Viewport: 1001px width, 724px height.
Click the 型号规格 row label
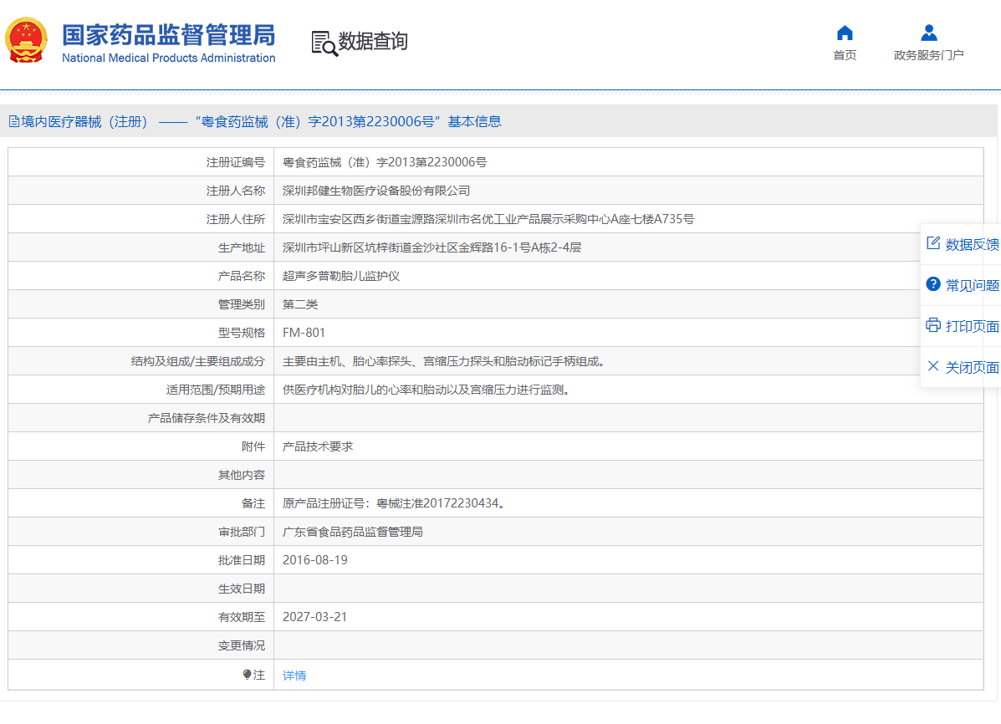(x=242, y=333)
